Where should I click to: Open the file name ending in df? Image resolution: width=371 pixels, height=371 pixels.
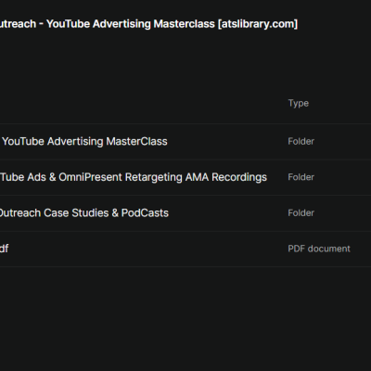4,249
